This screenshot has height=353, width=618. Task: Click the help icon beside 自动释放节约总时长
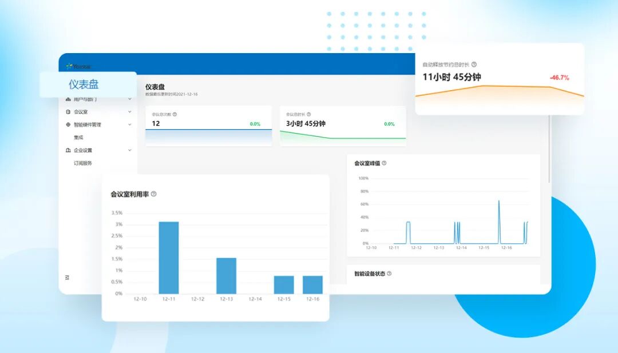pyautogui.click(x=474, y=64)
